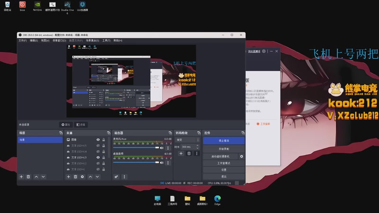
Task: Show the 文本 (GDI+) 5 source
Action: (x=98, y=146)
